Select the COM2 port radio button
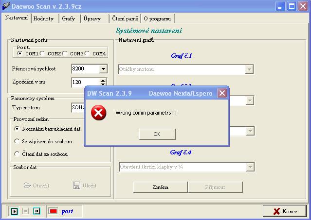Image resolution: width=311 pixels, height=220 pixels. [42, 53]
